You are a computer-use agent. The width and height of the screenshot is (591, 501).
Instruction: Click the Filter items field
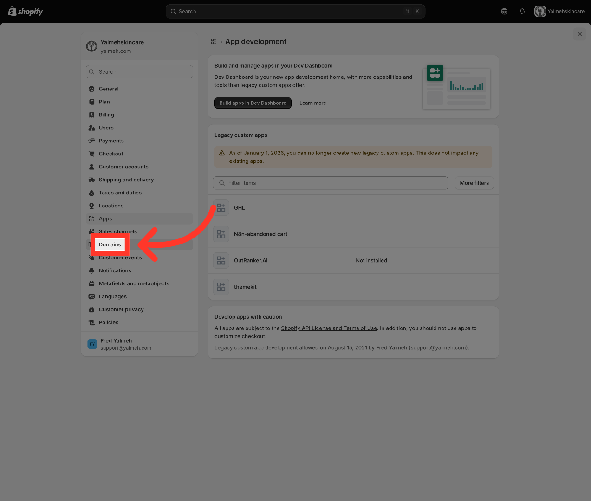(331, 183)
